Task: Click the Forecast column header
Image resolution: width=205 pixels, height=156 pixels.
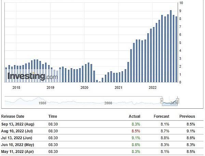Action: [x=162, y=116]
